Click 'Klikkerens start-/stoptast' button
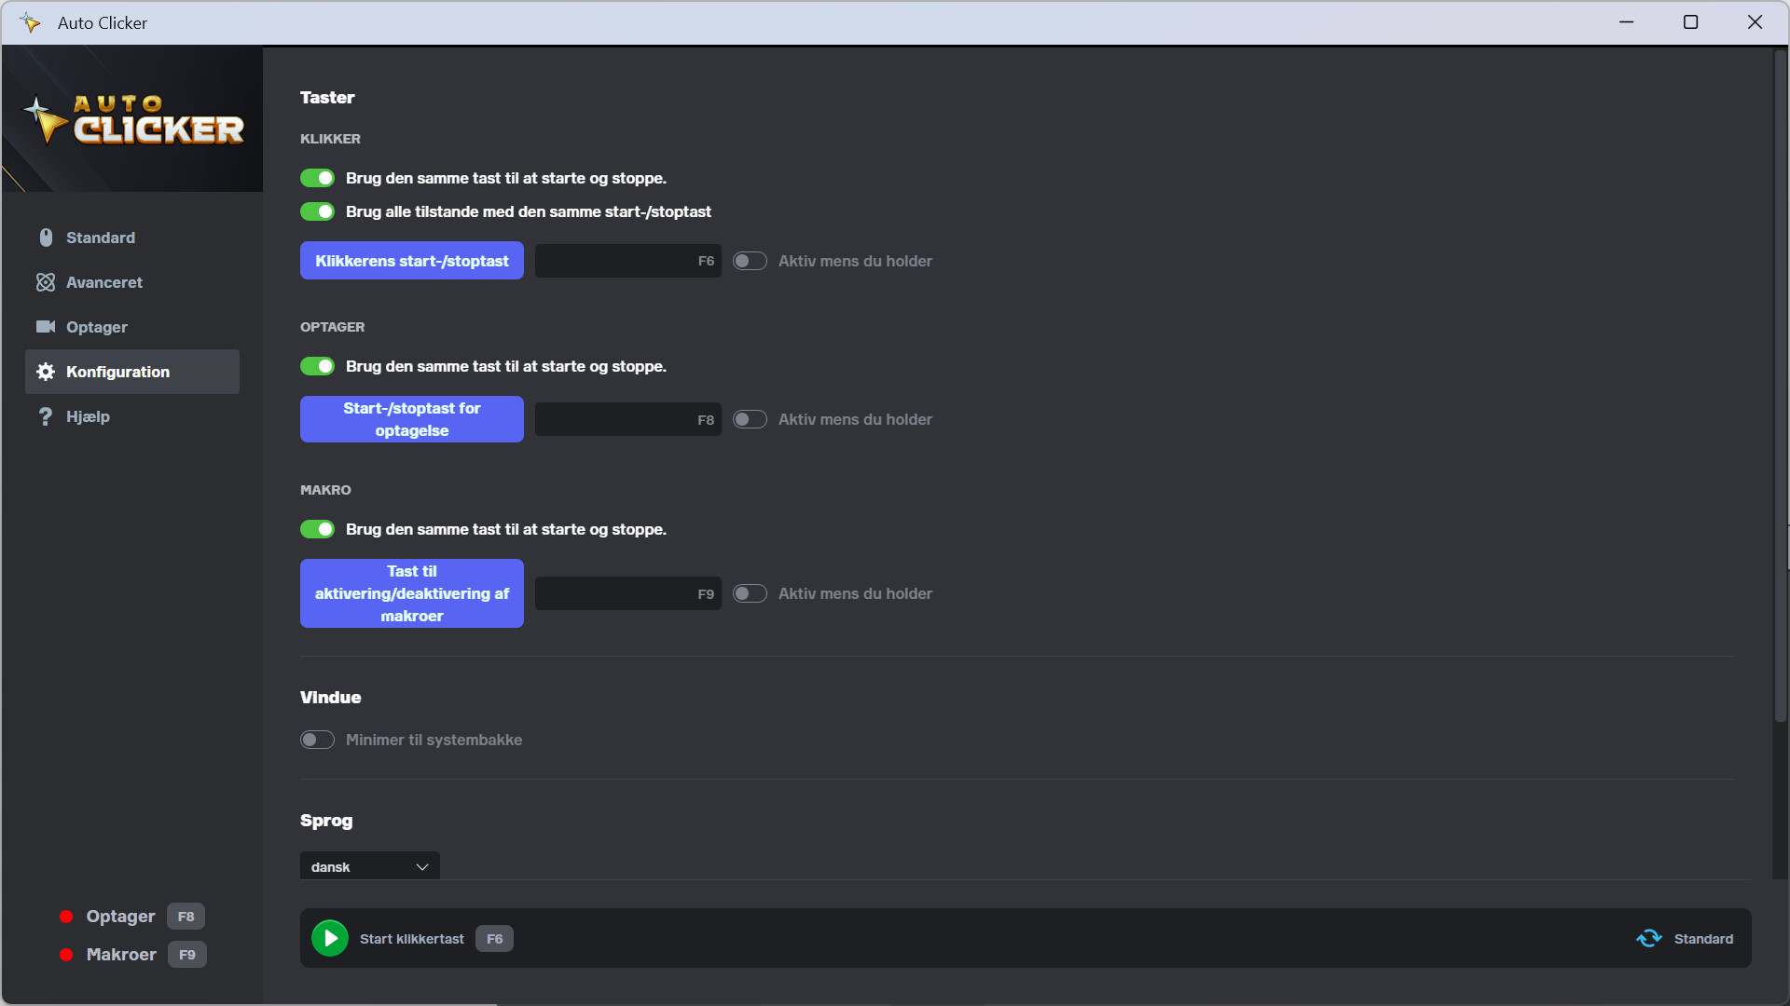Image resolution: width=1790 pixels, height=1006 pixels. [x=411, y=261]
